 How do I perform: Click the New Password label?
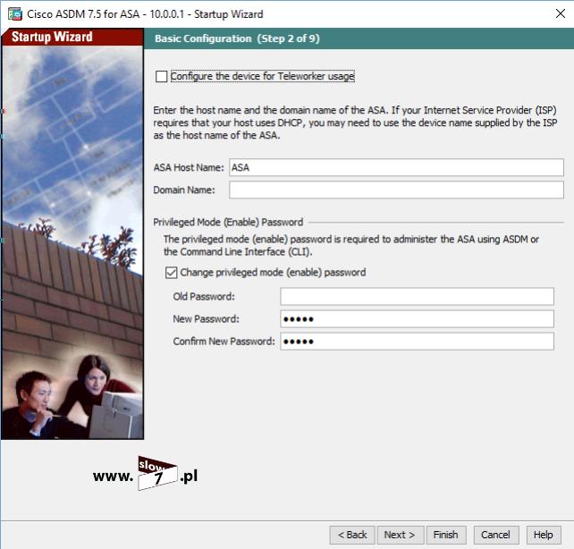point(207,319)
